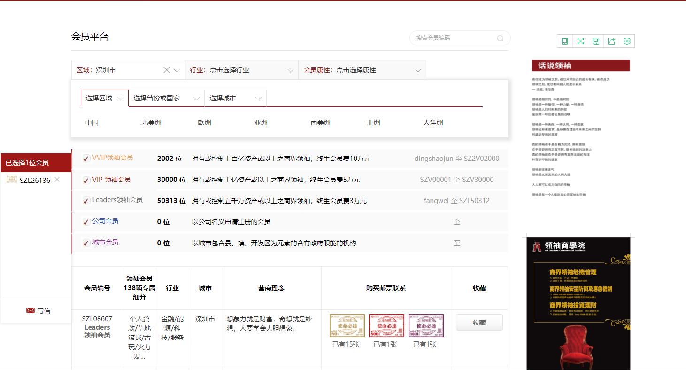686x370 pixels.
Task: Click the envelope icon next to 写信
Action: pos(31,310)
